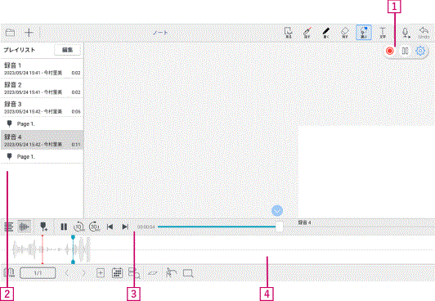
Task: Select the lasso selection tool in top toolbar
Action: 289,33
